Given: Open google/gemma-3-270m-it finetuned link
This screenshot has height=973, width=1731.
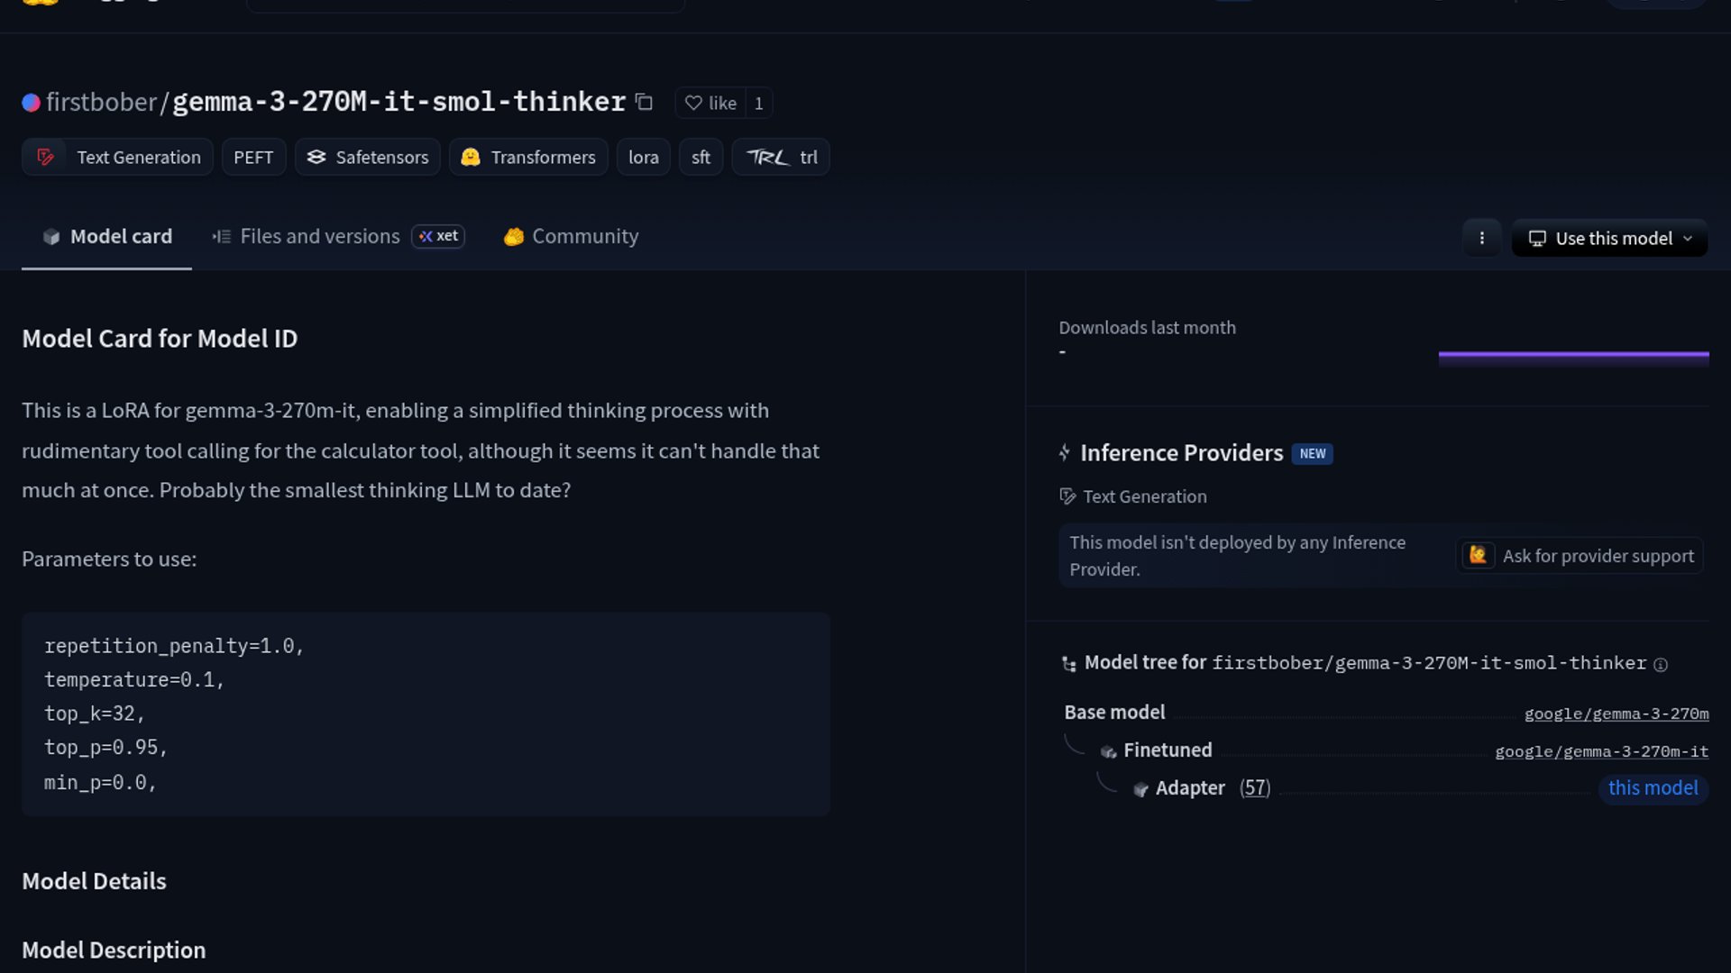Looking at the screenshot, I should point(1601,751).
